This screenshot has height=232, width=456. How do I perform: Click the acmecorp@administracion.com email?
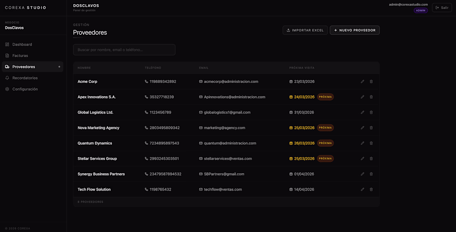231,82
